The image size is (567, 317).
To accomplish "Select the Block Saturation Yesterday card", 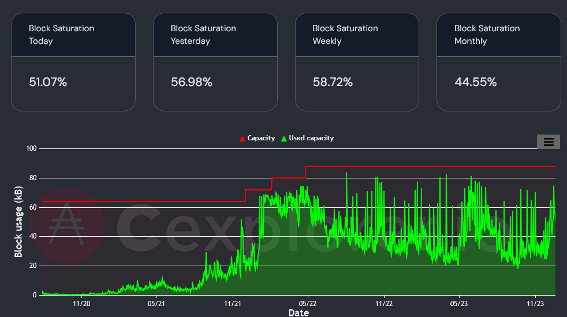I will [x=215, y=62].
